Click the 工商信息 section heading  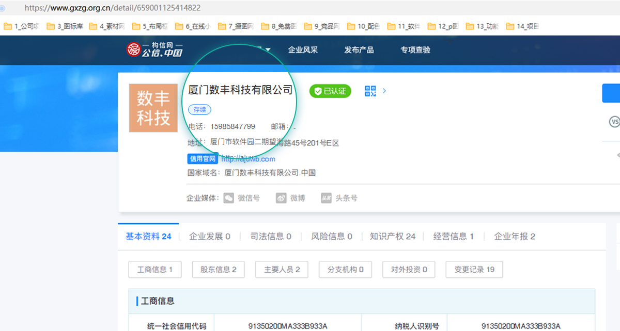pos(158,301)
